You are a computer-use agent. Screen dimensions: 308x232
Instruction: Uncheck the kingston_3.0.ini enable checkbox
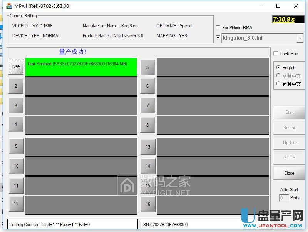(x=218, y=37)
